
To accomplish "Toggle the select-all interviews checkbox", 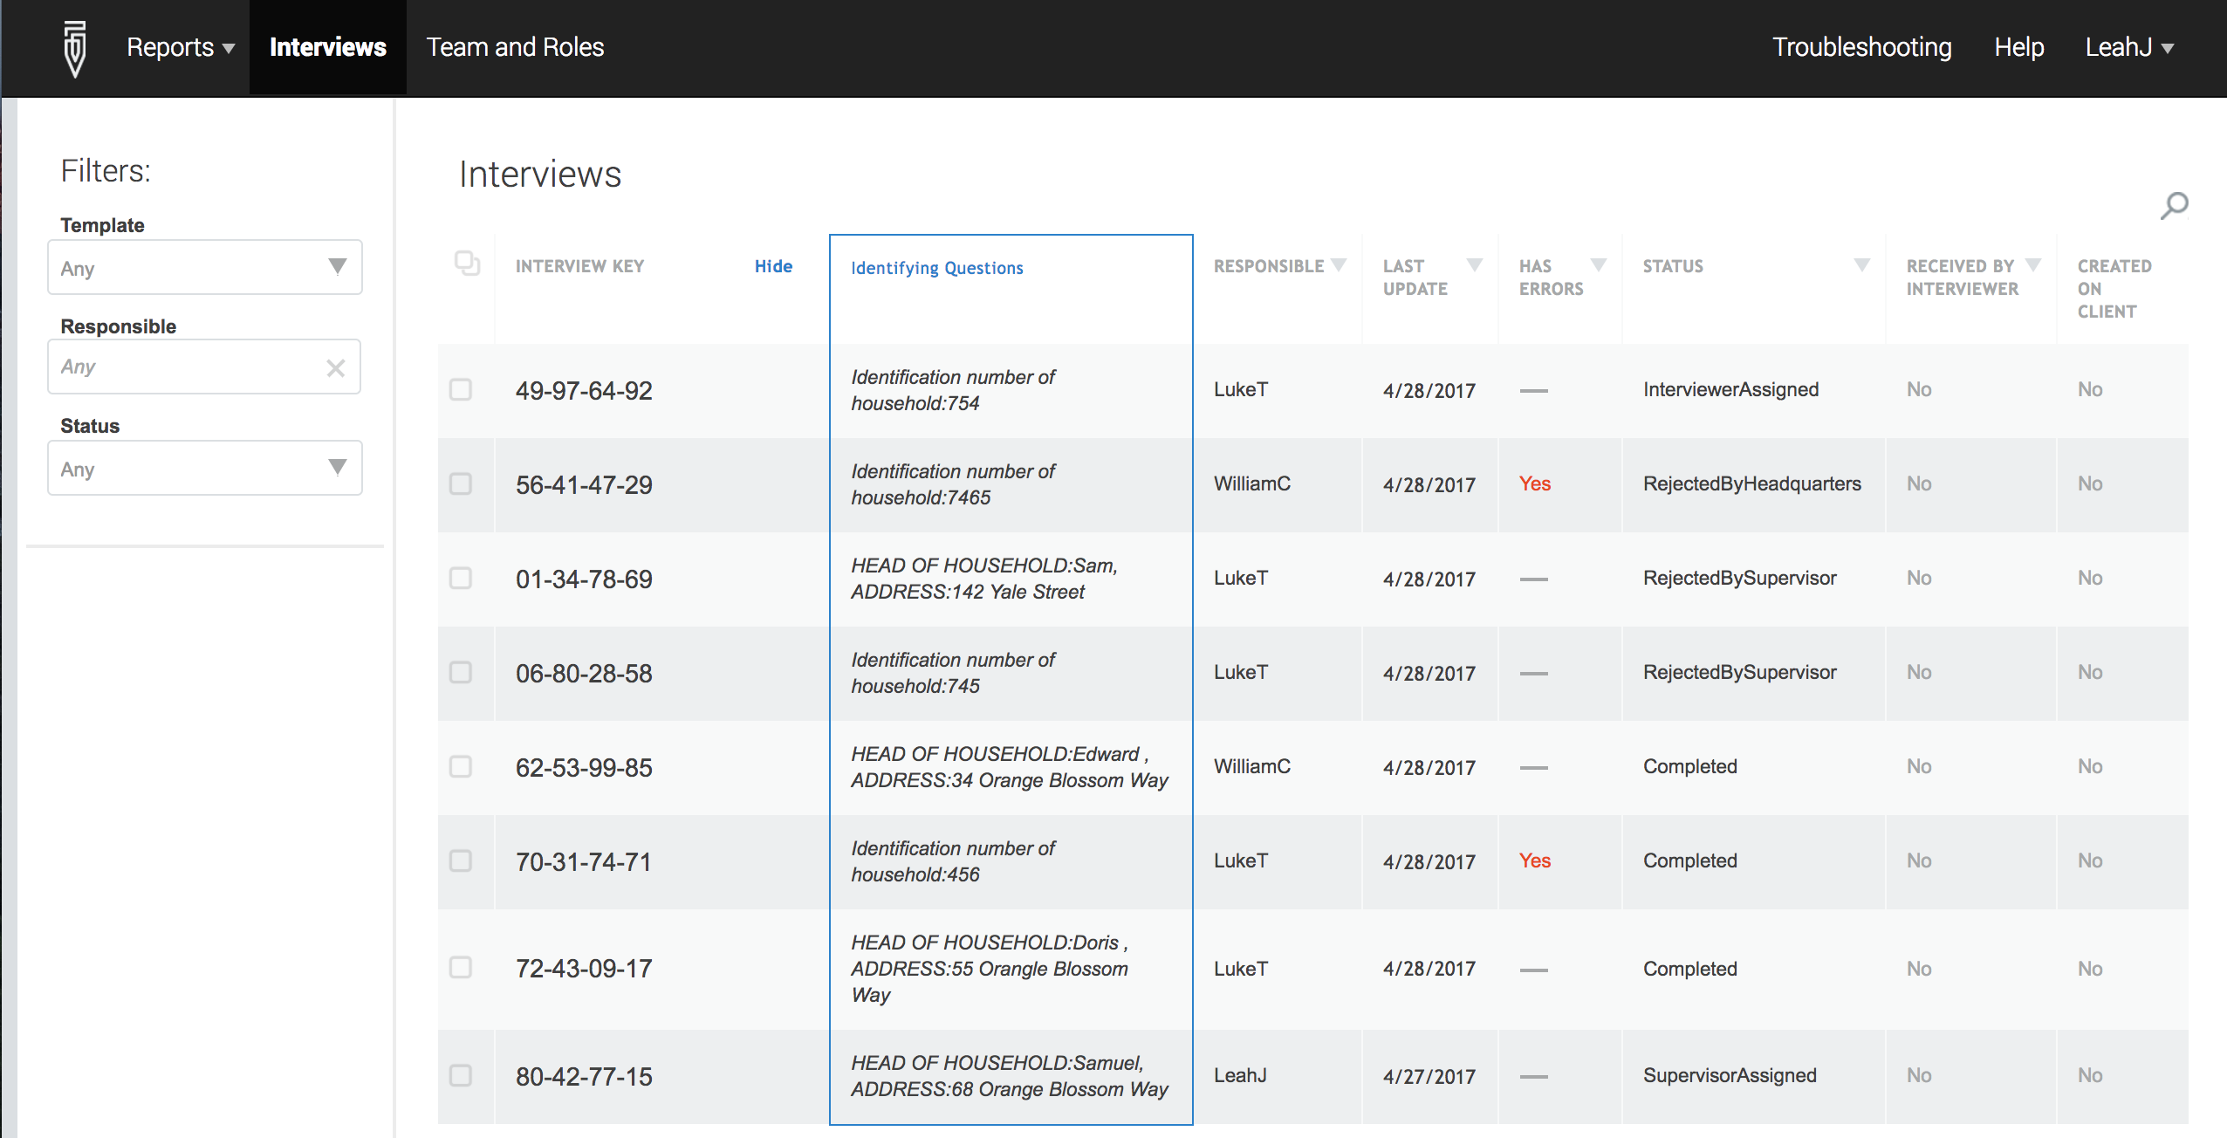I will coord(468,263).
